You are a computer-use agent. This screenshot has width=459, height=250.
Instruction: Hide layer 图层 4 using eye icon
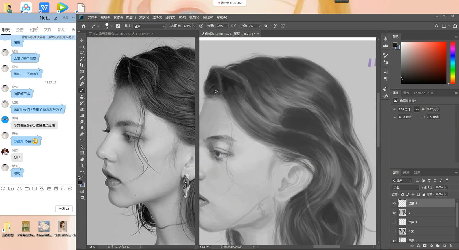(x=394, y=203)
